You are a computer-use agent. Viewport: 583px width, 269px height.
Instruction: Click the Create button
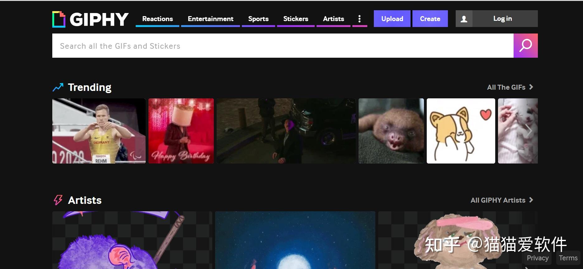pos(430,19)
